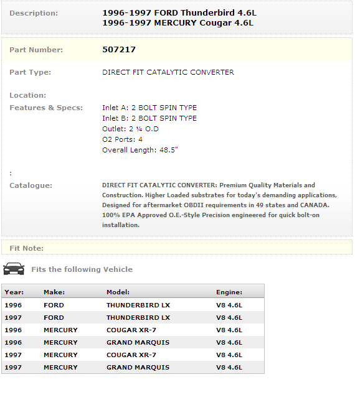The width and height of the screenshot is (355, 410).
Task: Click the Catalogue description paragraph
Action: pos(219,205)
